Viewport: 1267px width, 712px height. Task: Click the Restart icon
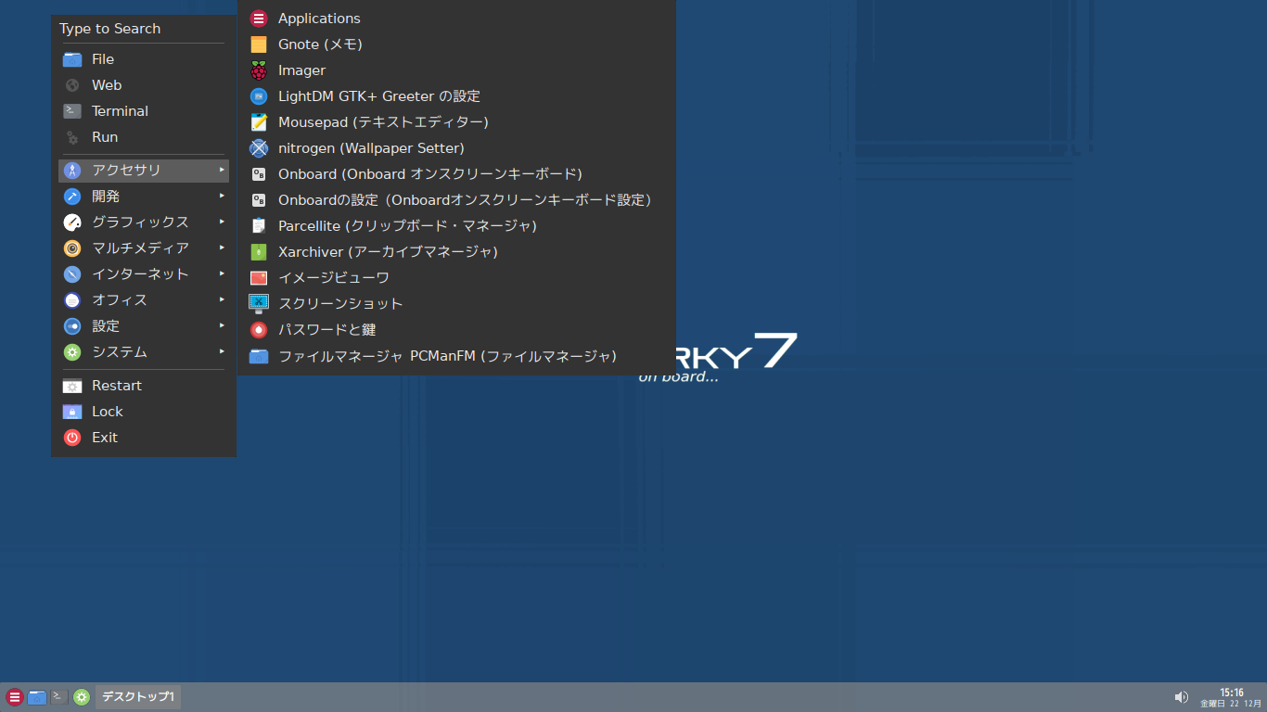[72, 386]
